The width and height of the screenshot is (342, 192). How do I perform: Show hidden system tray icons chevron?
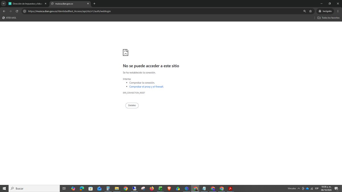coord(299,188)
